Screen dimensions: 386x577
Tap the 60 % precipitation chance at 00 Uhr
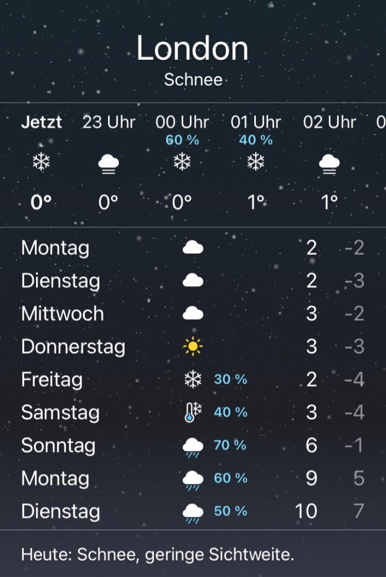(182, 140)
